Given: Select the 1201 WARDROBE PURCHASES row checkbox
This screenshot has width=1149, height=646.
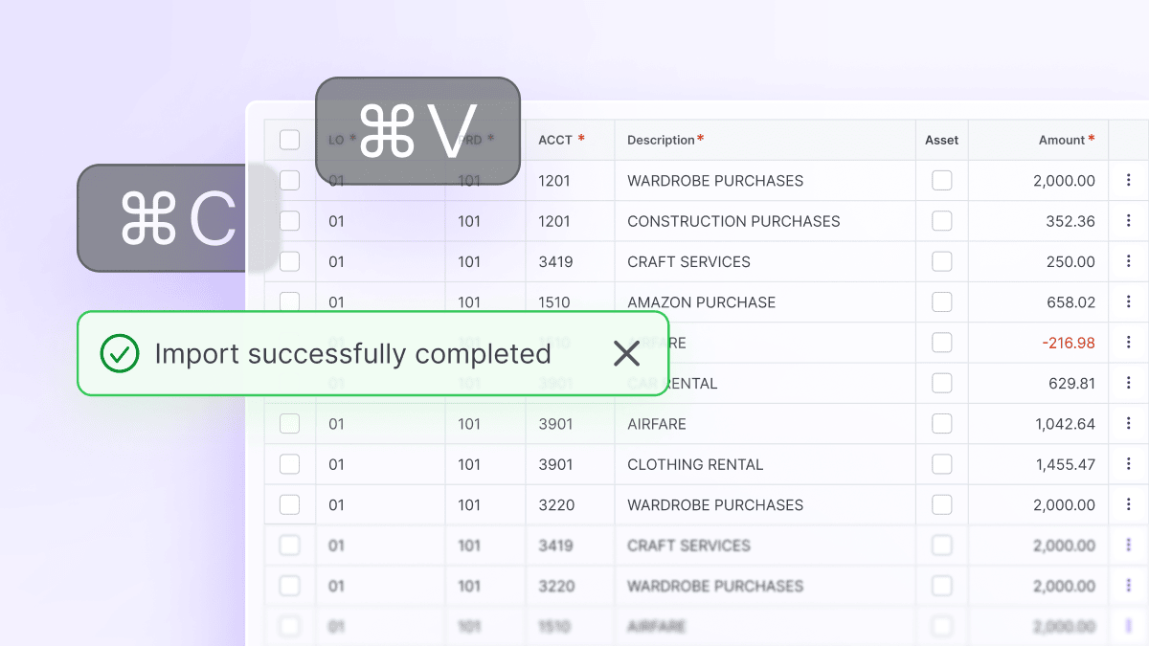Looking at the screenshot, I should pos(289,180).
